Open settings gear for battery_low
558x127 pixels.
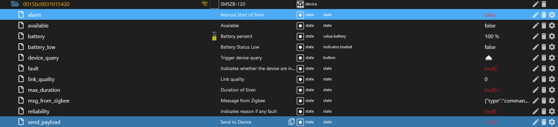552,47
